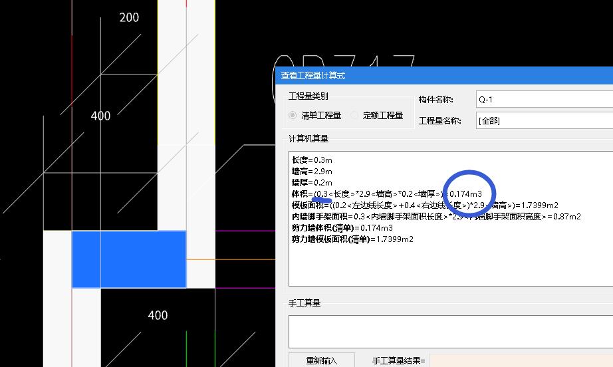The height and width of the screenshot is (367, 613).
Task: Click the 构件名称 field showing Q-1
Action: 545,99
